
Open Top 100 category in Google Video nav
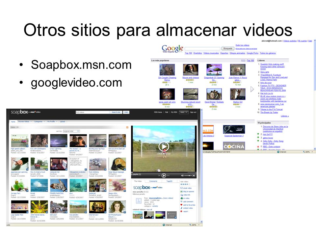coord(188,53)
